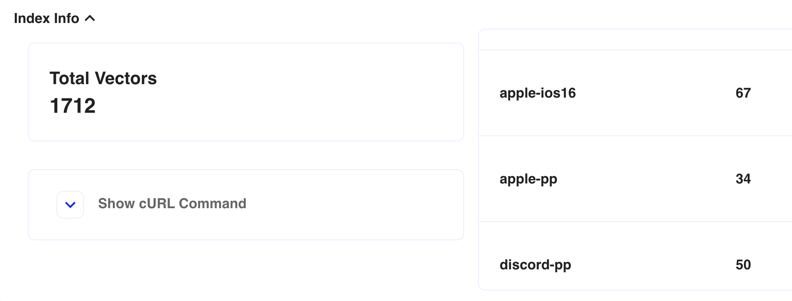Collapse Index Info using the chevron-up icon

tap(90, 18)
